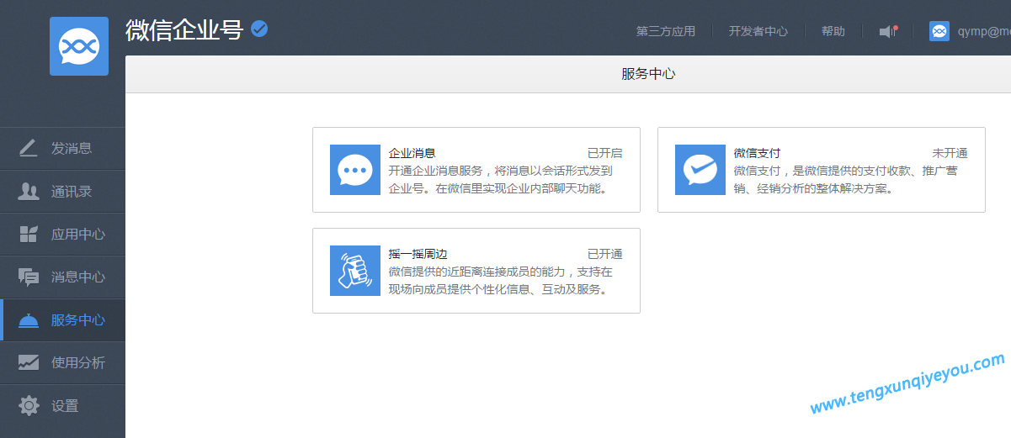Click the account avatar icon next to qymp
Viewport: 1011px width, 438px height.
coord(939,31)
